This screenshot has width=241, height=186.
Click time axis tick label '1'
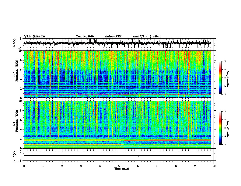[x=43, y=166]
